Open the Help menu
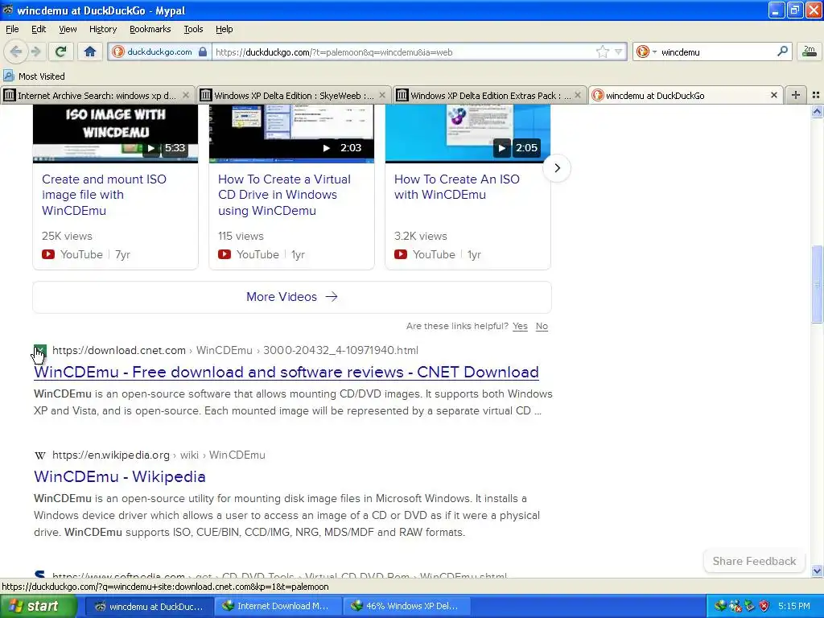Viewport: 824px width, 618px height. tap(224, 29)
